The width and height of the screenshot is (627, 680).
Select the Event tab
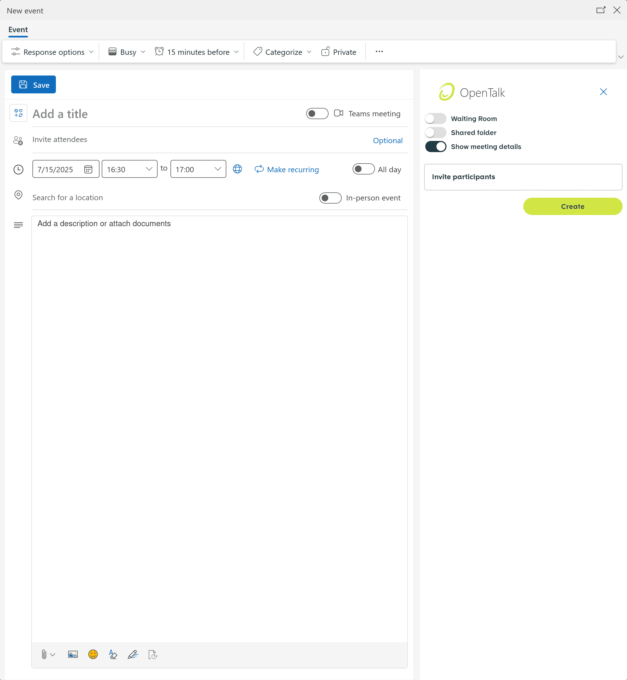[x=18, y=30]
